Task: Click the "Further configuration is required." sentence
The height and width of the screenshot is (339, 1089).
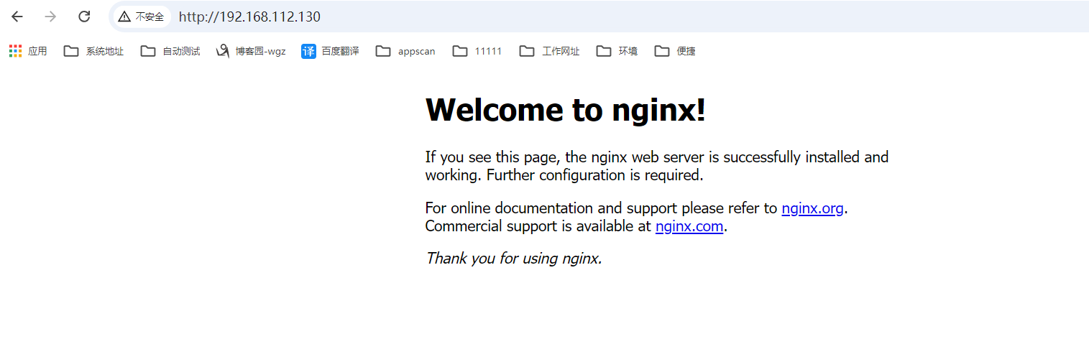Action: pyautogui.click(x=594, y=175)
